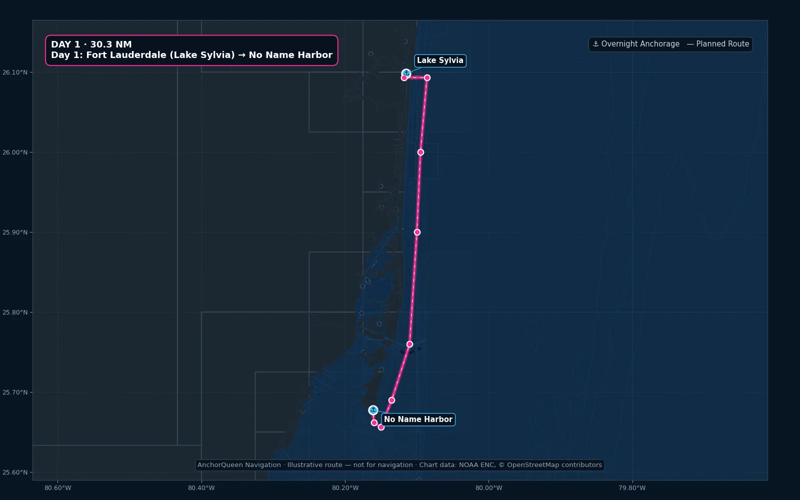Select the route waypoint on the 26.00°N line
Image resolution: width=800 pixels, height=500 pixels.
(x=420, y=152)
